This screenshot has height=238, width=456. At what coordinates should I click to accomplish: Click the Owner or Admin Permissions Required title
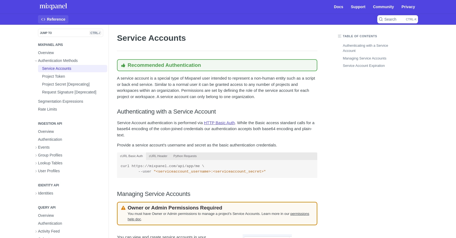[x=175, y=208]
